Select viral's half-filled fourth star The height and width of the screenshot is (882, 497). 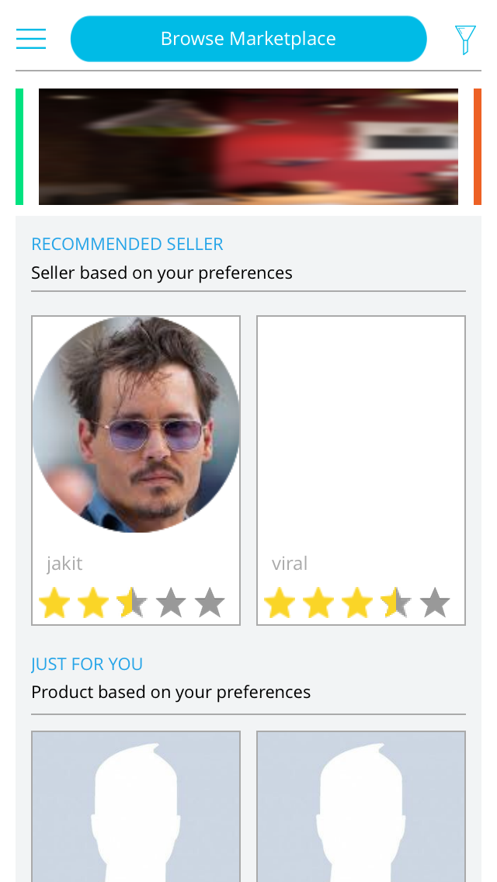pyautogui.click(x=396, y=602)
